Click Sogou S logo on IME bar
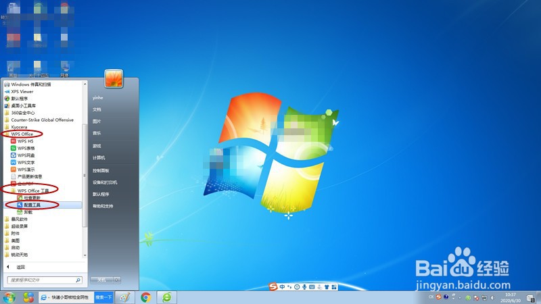 click(x=273, y=286)
